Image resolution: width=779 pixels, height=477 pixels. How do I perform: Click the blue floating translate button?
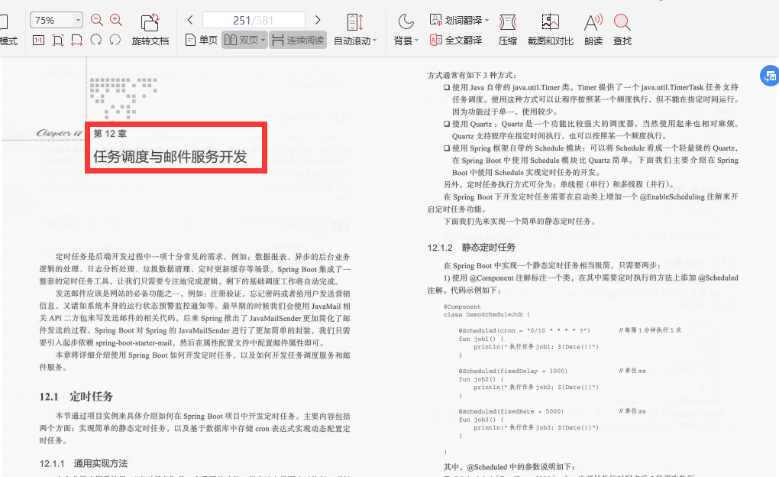tap(770, 76)
